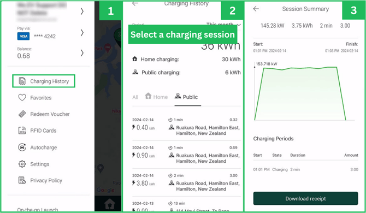Expand the Balance 0.68 chevron
The image size is (366, 213).
[82, 53]
